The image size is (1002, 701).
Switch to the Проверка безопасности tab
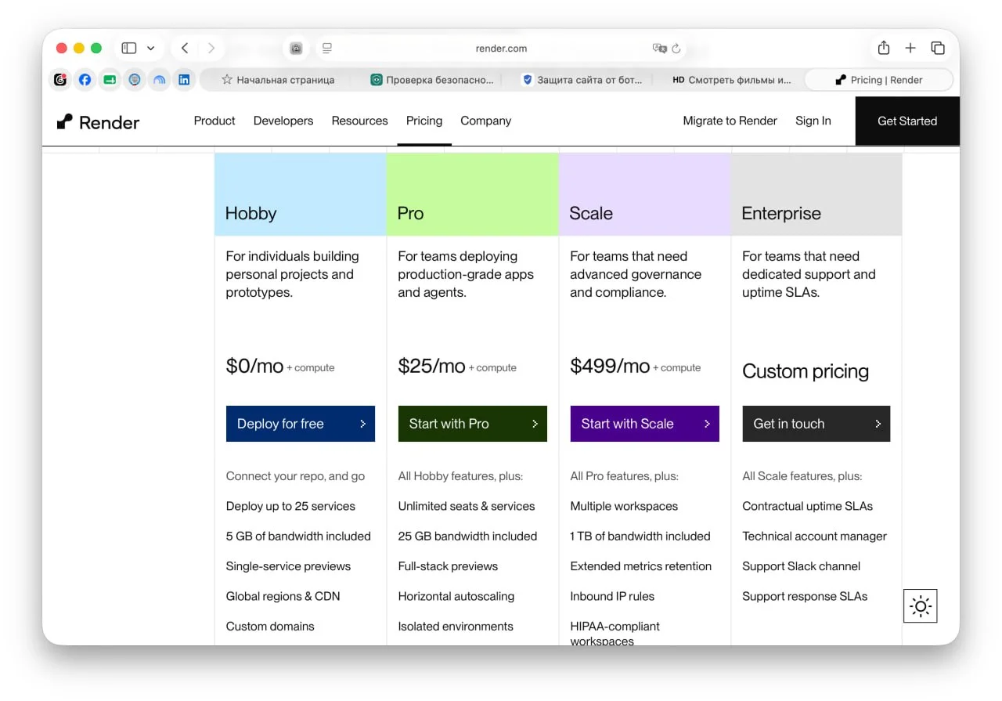(432, 80)
